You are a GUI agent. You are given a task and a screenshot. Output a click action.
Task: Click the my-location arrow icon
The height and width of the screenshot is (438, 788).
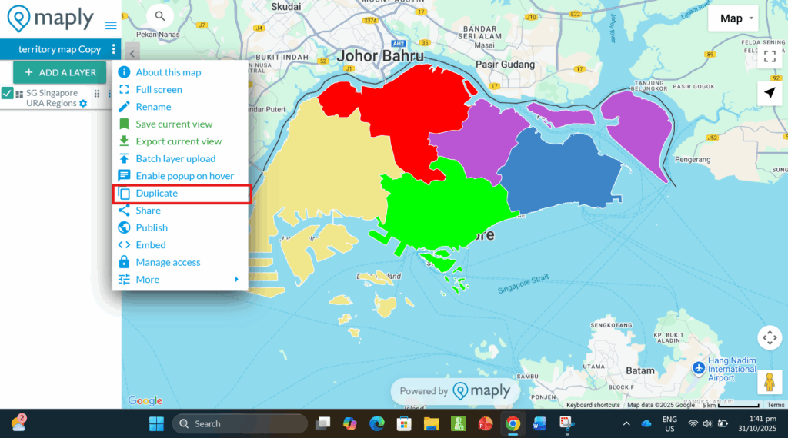(x=770, y=93)
